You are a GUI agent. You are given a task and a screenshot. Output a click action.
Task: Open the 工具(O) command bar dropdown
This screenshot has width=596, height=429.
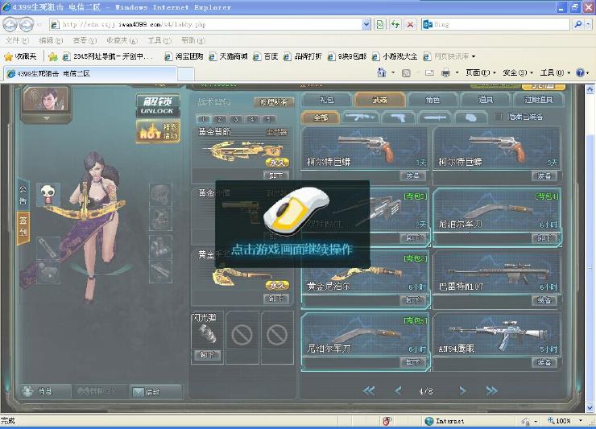point(555,72)
